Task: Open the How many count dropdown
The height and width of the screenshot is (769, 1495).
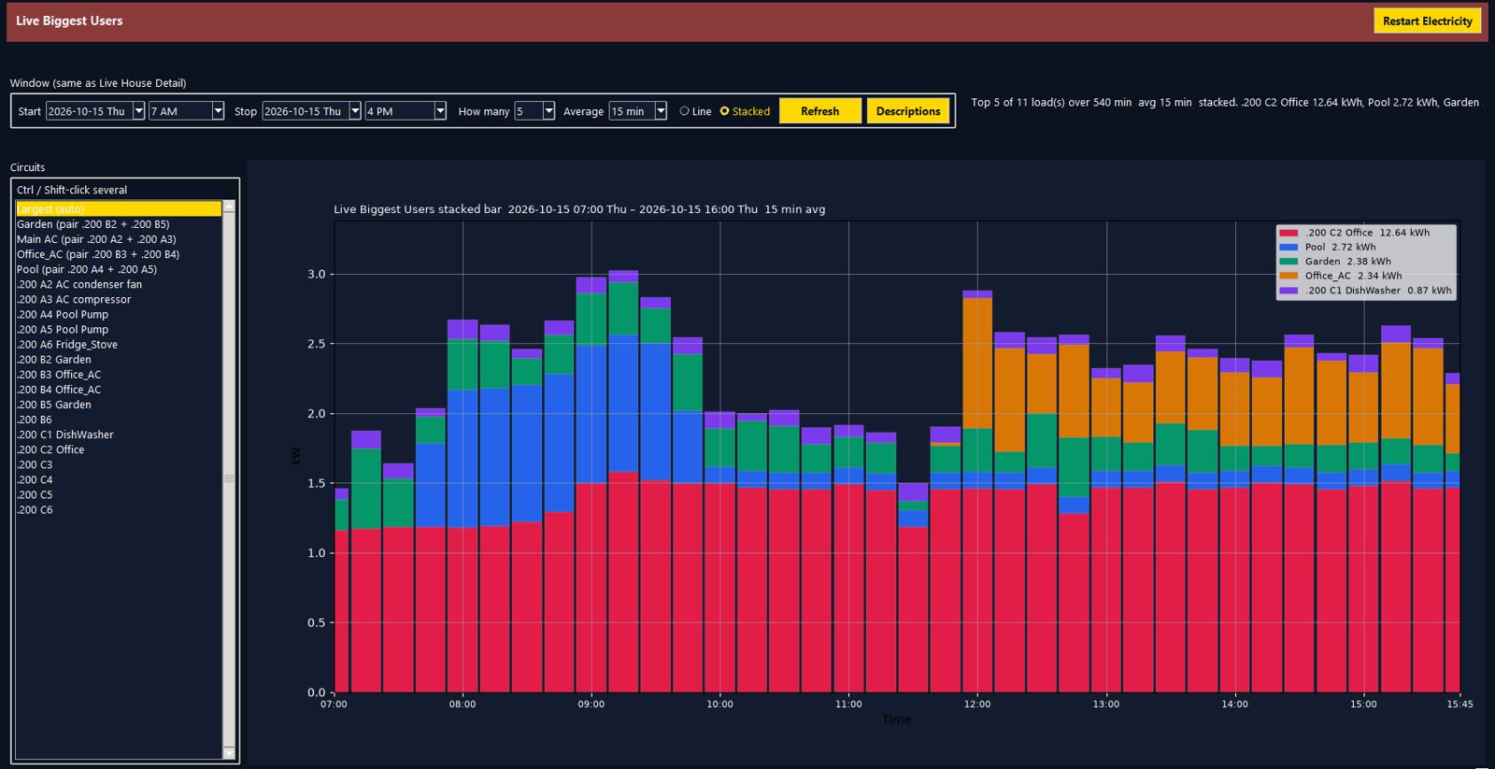Action: (548, 111)
